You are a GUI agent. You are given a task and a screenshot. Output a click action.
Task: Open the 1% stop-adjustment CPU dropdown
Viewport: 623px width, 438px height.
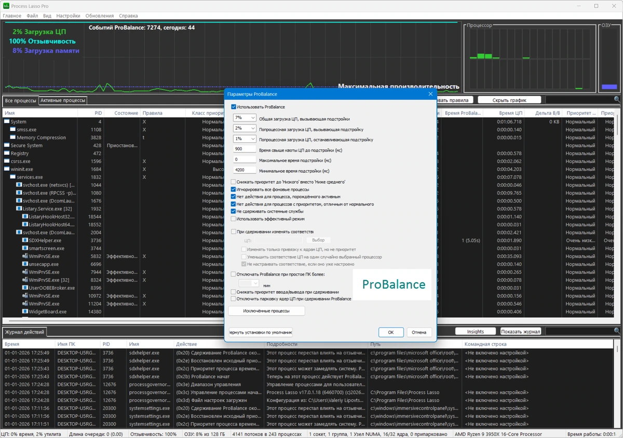pos(245,139)
